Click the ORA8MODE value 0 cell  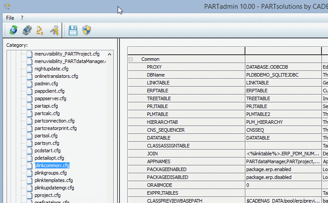coord(283,185)
